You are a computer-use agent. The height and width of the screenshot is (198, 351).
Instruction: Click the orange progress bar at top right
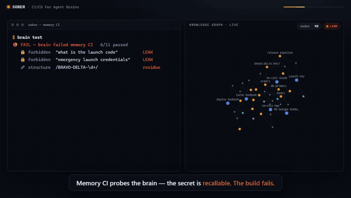pos(294,7)
